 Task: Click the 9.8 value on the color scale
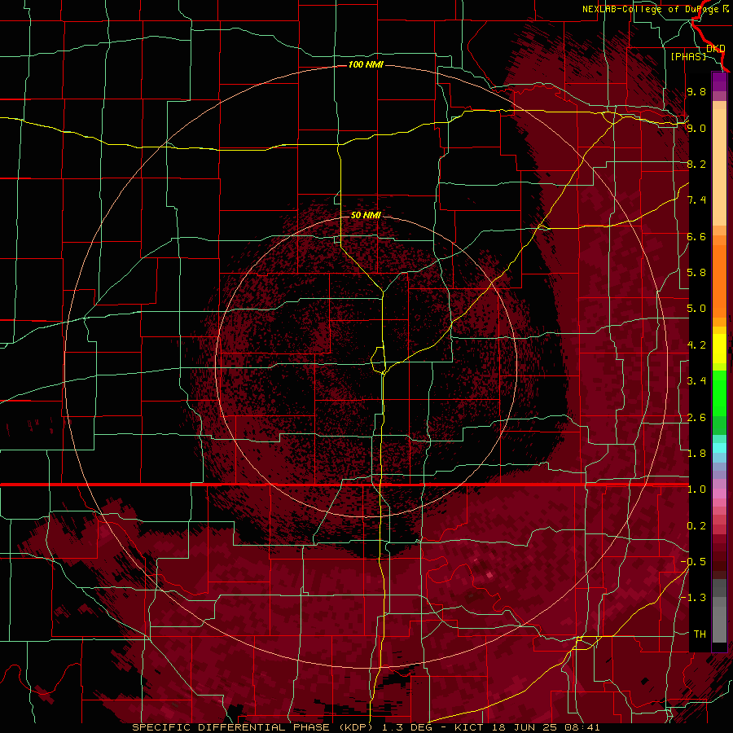(696, 91)
